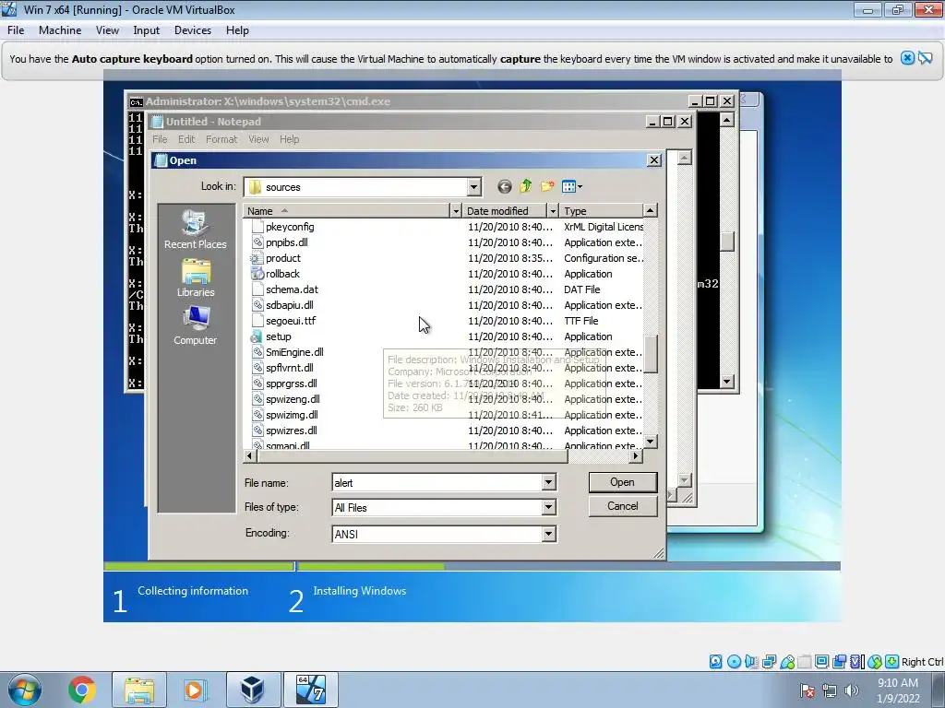Click inside the File name field

click(x=437, y=482)
